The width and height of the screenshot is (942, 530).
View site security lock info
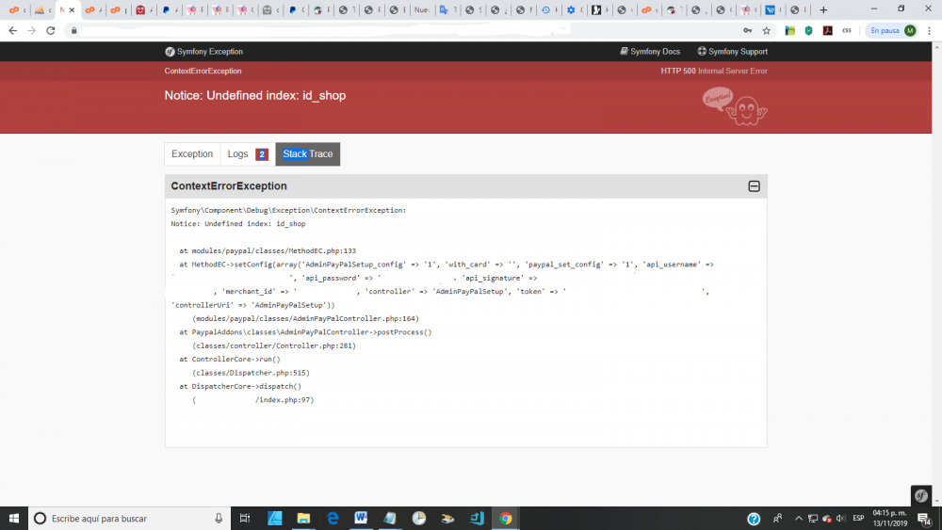[x=73, y=31]
